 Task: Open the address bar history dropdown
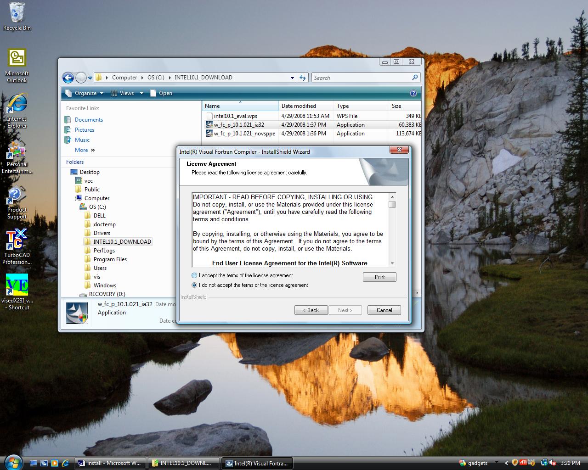[x=292, y=78]
